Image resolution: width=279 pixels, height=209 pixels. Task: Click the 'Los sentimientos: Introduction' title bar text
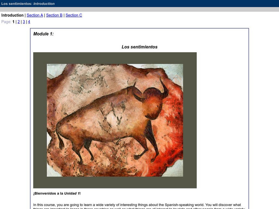[x=28, y=3]
